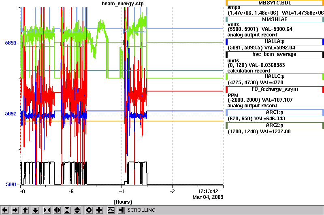
Task: Click the volts units label
Action: coord(233,24)
